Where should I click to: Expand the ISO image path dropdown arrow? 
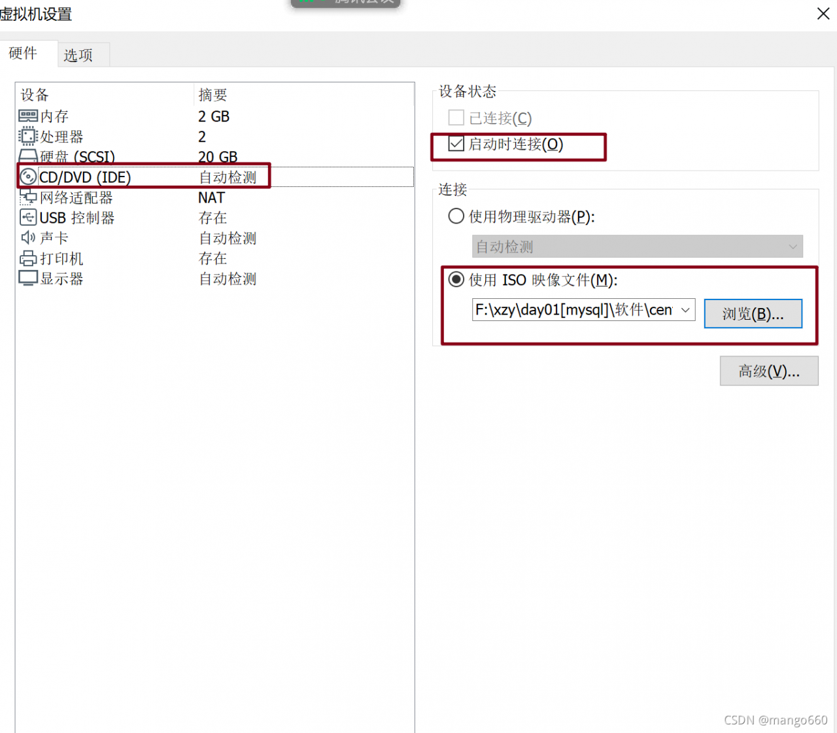685,310
